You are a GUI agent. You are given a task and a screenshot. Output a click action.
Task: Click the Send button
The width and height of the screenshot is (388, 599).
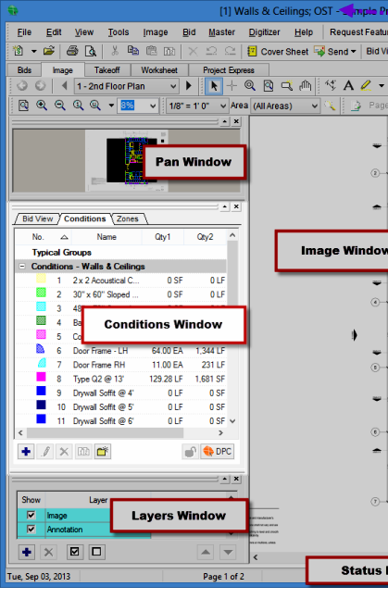click(x=335, y=51)
